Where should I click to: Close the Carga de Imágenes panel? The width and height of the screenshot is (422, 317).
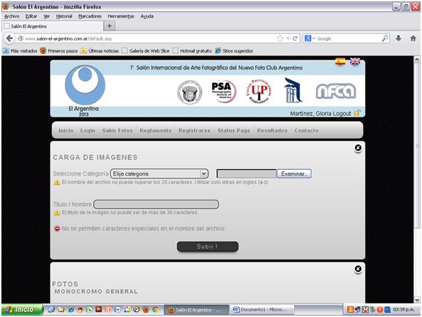pyautogui.click(x=358, y=148)
